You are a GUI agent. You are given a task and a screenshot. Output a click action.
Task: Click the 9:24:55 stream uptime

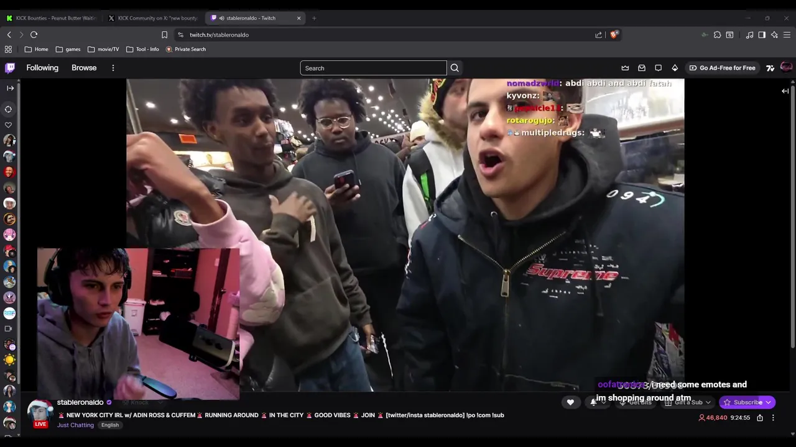740,418
